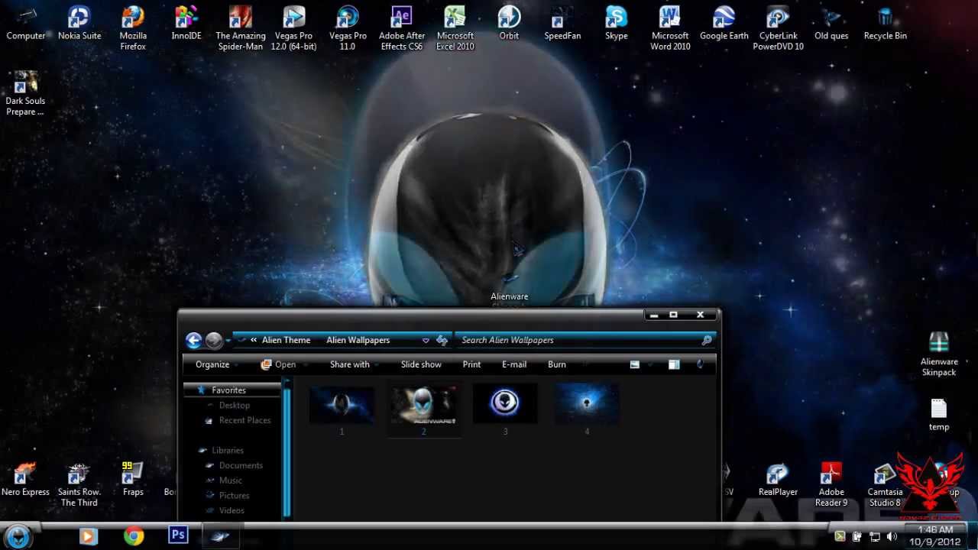Select Vegas Pro 12.0 (64-bit) icon
978x550 pixels.
coord(293,28)
